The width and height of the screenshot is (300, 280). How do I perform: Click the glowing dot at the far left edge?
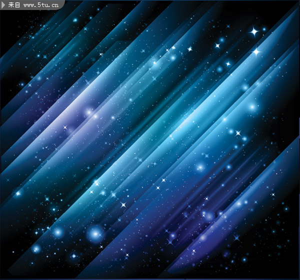18,193
